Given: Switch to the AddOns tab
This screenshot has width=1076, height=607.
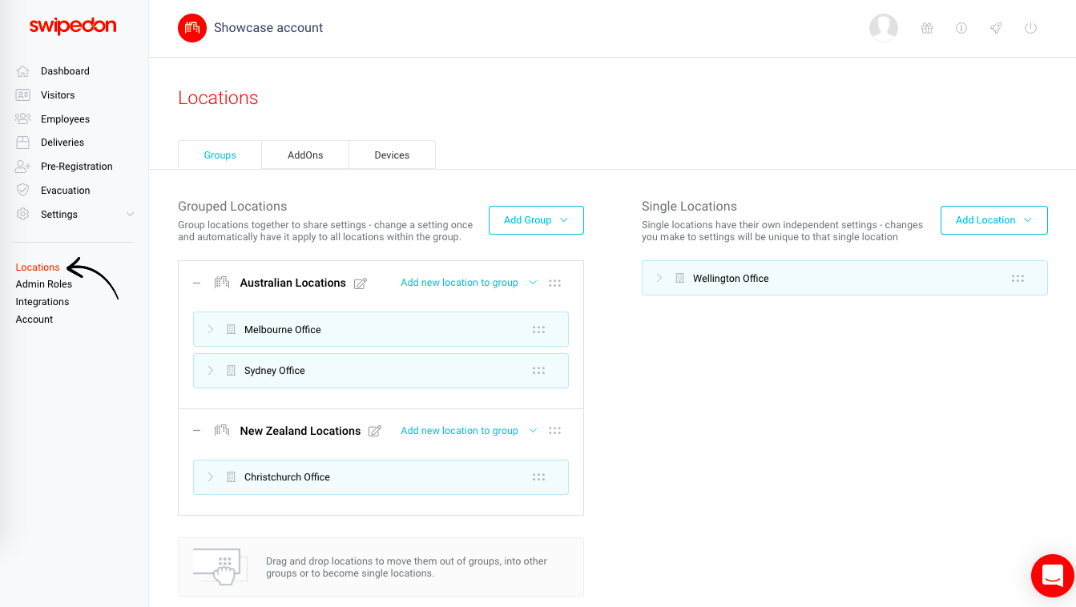Looking at the screenshot, I should pos(305,155).
